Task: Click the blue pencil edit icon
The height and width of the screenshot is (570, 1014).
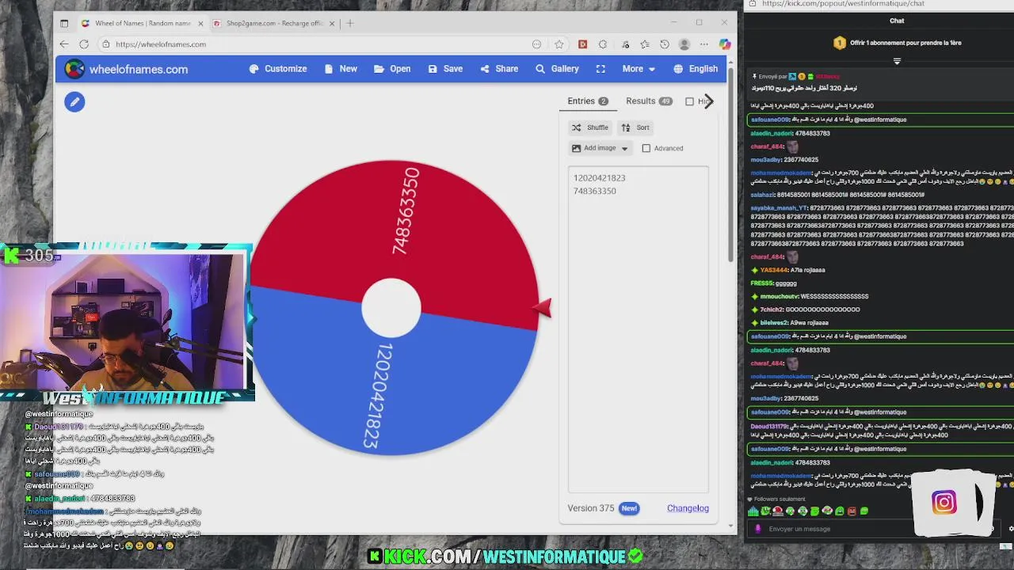Action: point(74,101)
